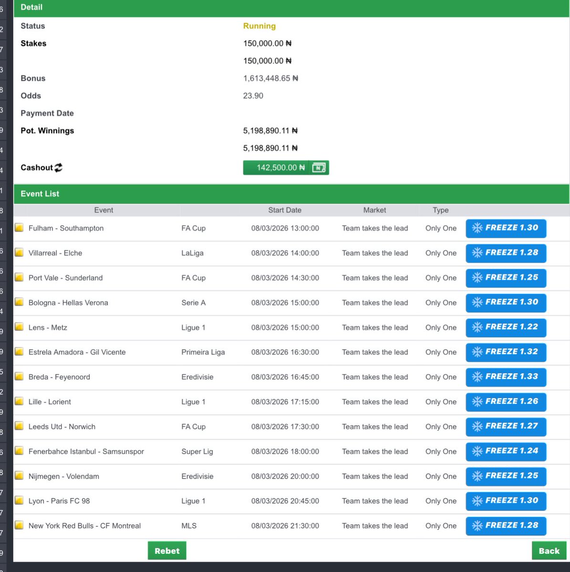
Task: Freeze New York Red Bulls - CF Montreal at 1.28
Action: (x=506, y=526)
